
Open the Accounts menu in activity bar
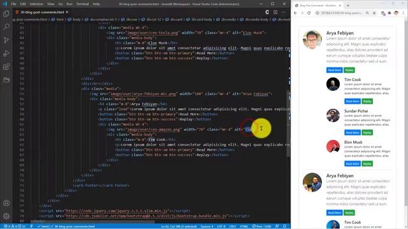click(6, 203)
